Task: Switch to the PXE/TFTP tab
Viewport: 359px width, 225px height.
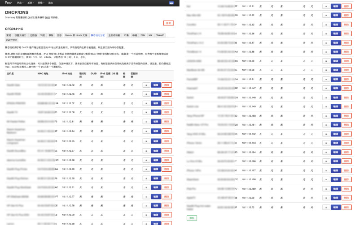Action: 12,40
